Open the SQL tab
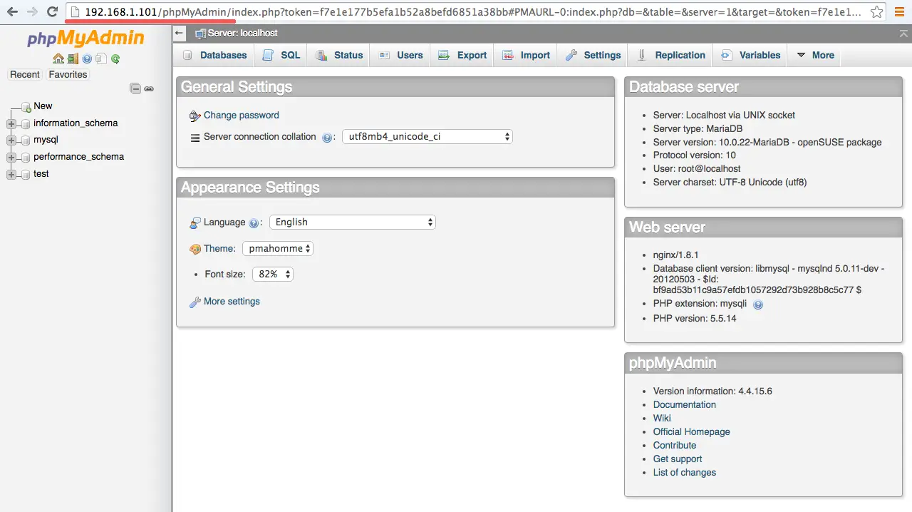 (x=281, y=55)
